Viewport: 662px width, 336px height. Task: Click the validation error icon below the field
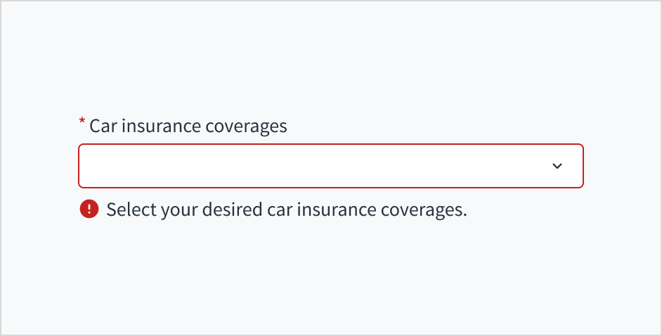pos(89,209)
